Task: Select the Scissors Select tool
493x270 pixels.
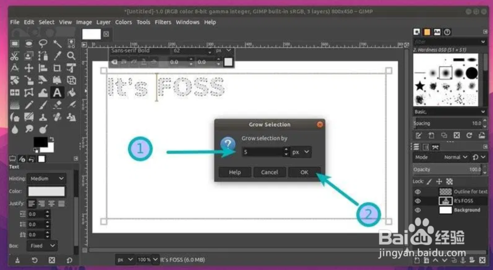Action: coord(15,56)
